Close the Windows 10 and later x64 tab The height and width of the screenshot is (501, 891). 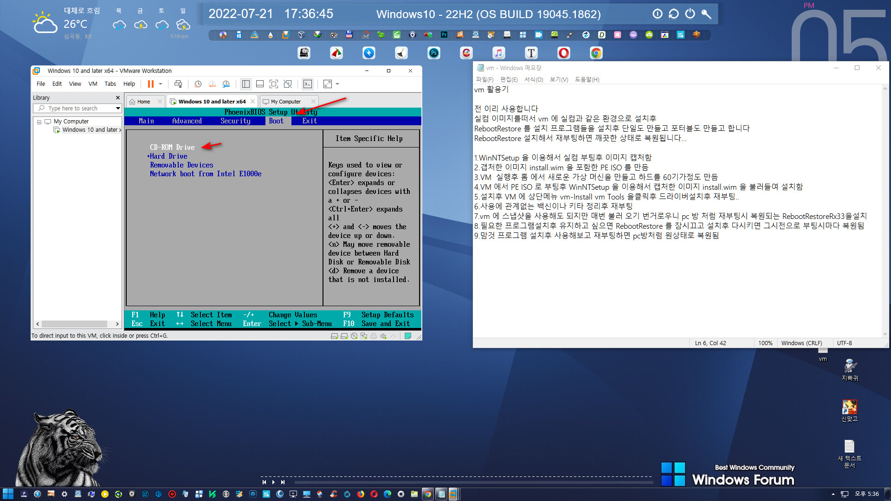tap(252, 102)
